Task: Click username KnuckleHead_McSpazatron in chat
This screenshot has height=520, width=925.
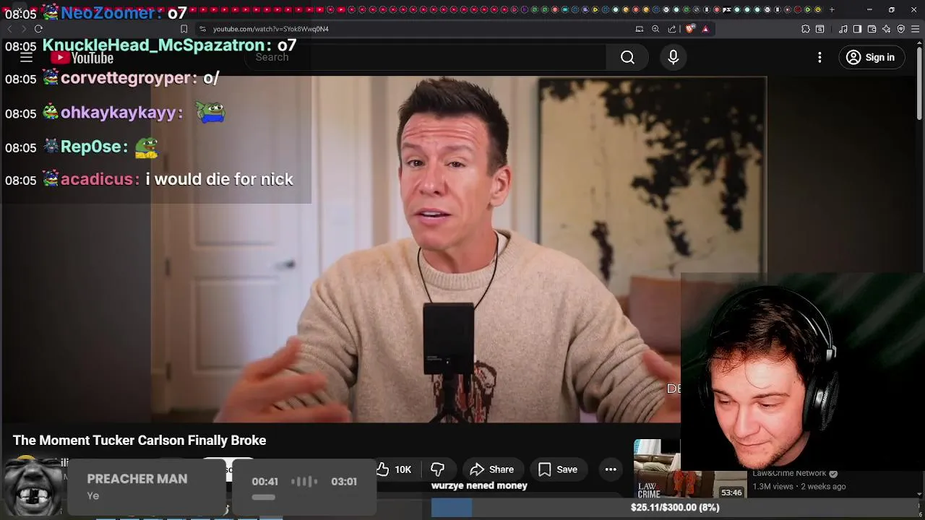Action: tap(153, 45)
